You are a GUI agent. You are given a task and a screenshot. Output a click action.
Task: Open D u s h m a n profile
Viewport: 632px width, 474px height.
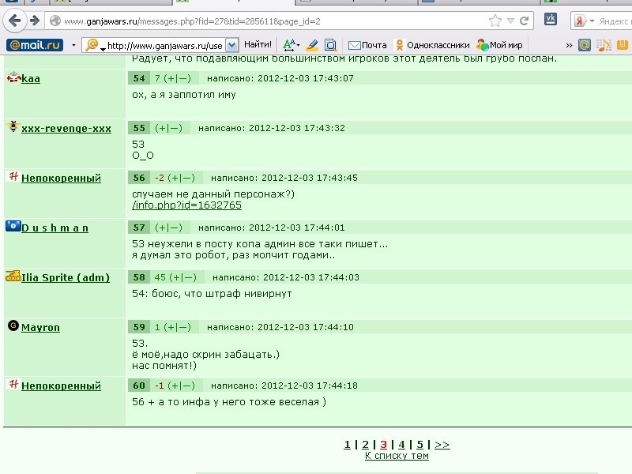(55, 228)
